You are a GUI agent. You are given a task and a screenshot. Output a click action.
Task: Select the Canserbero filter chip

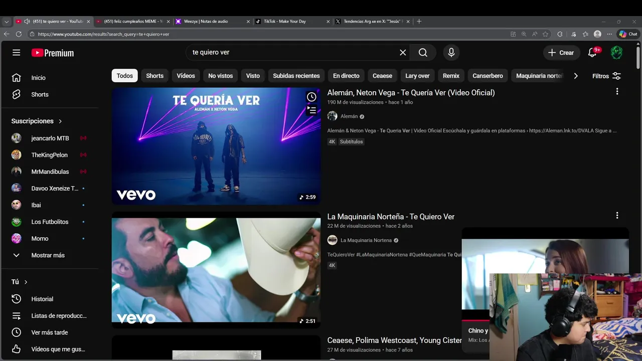click(x=488, y=76)
